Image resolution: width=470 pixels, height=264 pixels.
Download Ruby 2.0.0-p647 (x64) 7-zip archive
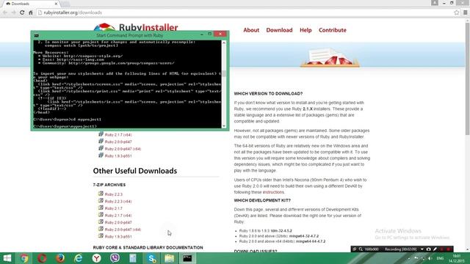tap(123, 230)
